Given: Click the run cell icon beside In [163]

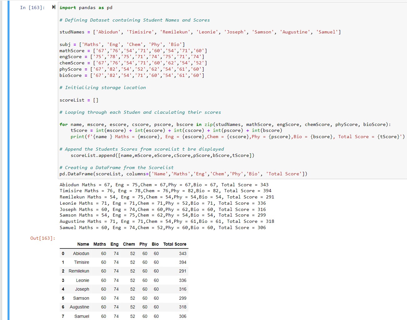Looking at the screenshot, I should tap(54, 7).
